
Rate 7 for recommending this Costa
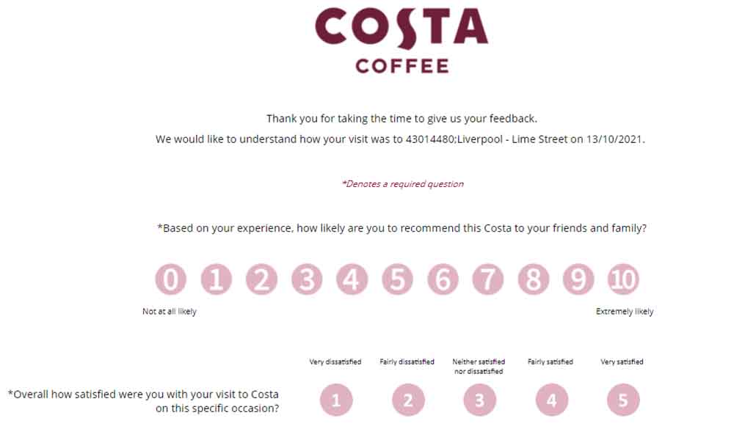pyautogui.click(x=488, y=279)
